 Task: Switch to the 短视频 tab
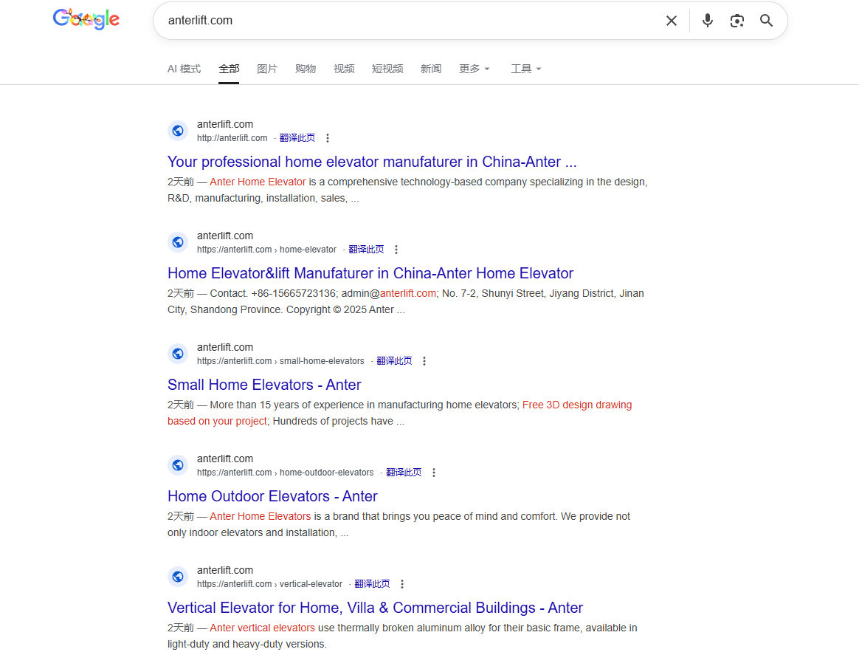click(387, 69)
